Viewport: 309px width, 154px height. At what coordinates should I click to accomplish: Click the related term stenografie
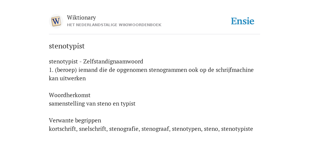click(124, 129)
